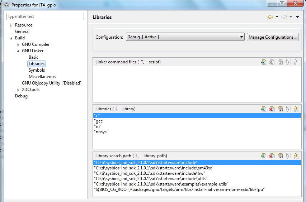Select General in the properties tree
Screen dimensions: 306x202
22,32
